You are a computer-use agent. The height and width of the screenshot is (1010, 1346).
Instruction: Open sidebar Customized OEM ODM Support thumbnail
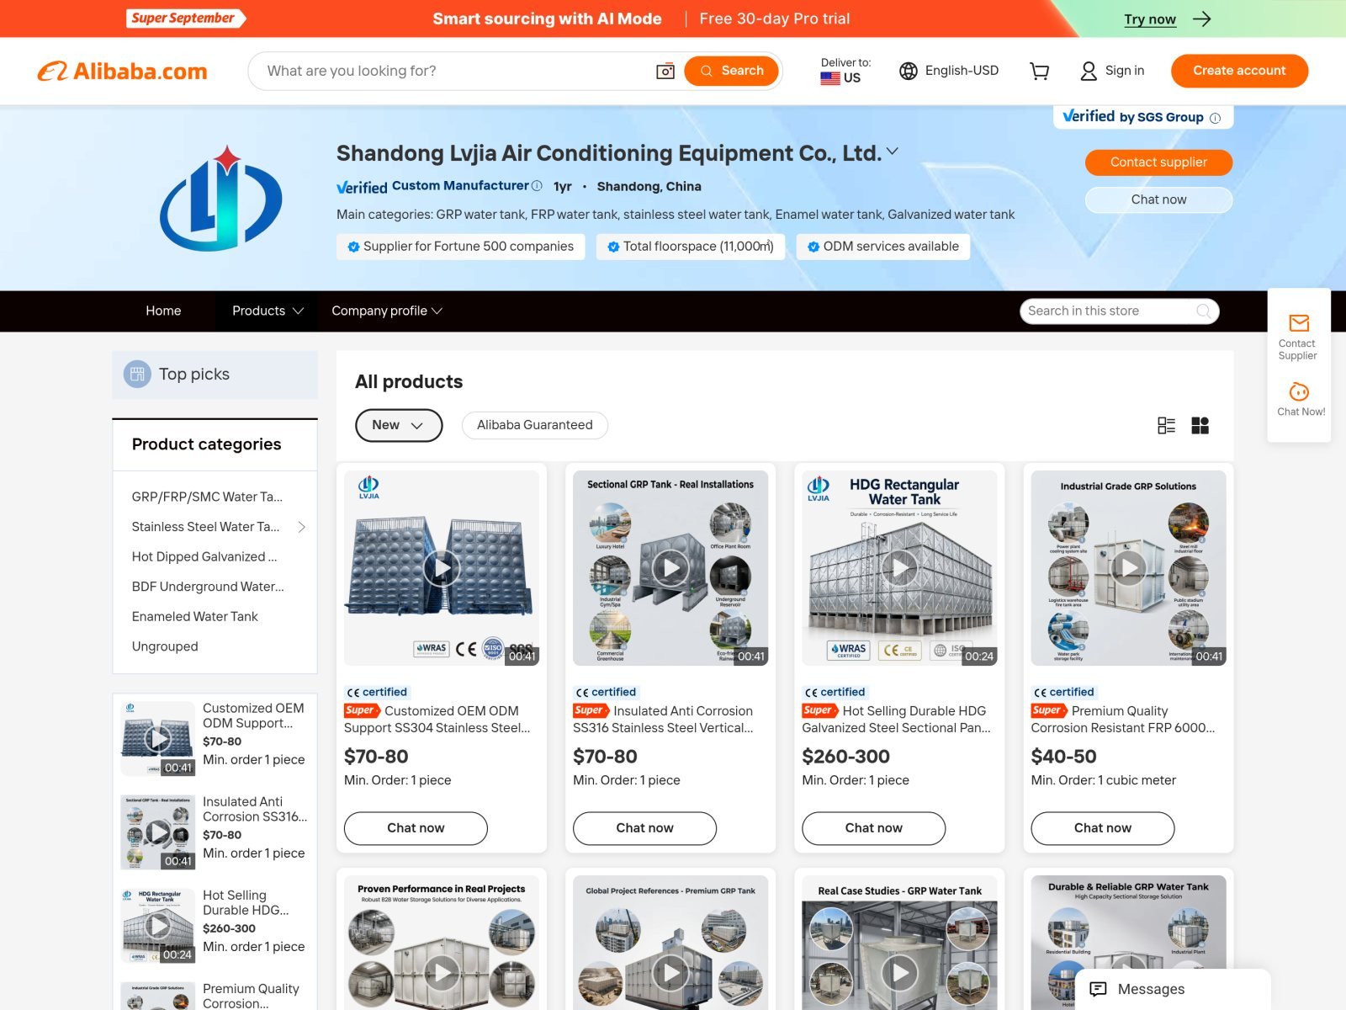click(158, 739)
